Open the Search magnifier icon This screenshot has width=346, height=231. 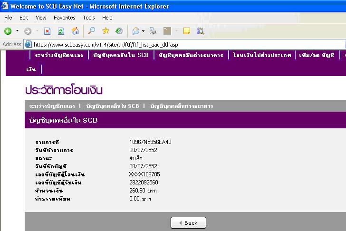91,31
